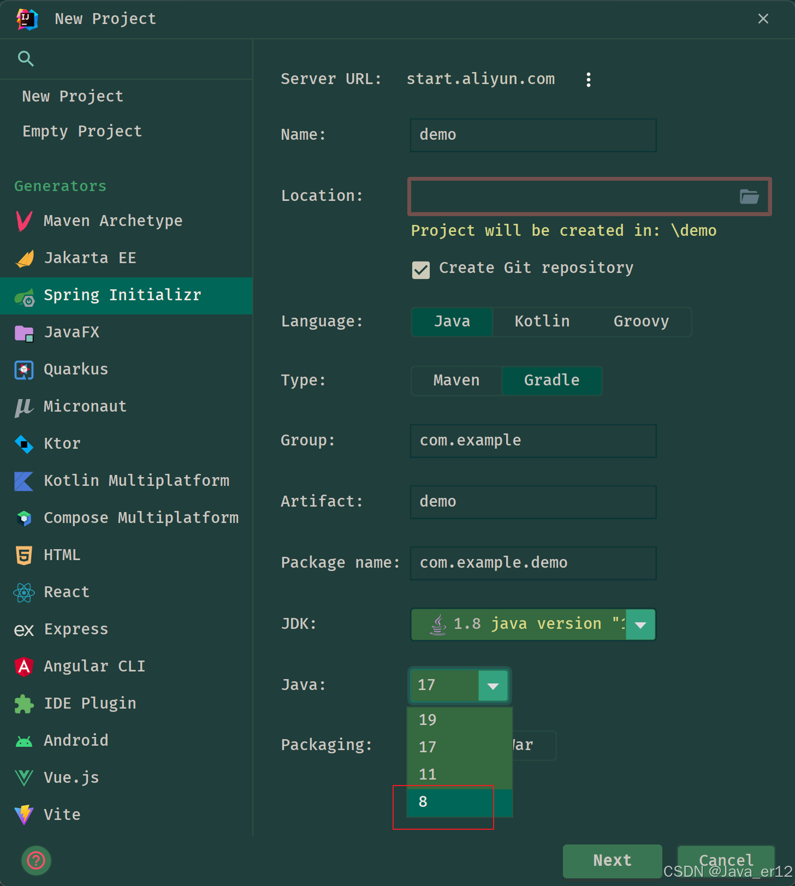Select the Maven Archetype generator

tap(112, 221)
